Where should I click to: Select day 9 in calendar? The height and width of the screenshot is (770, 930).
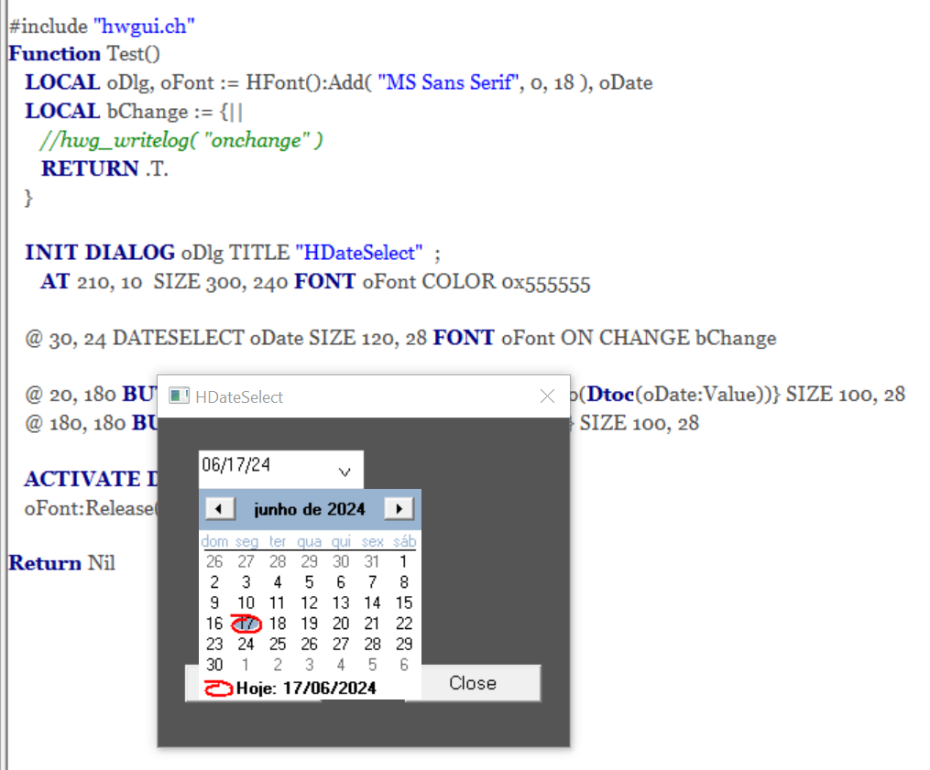214,602
